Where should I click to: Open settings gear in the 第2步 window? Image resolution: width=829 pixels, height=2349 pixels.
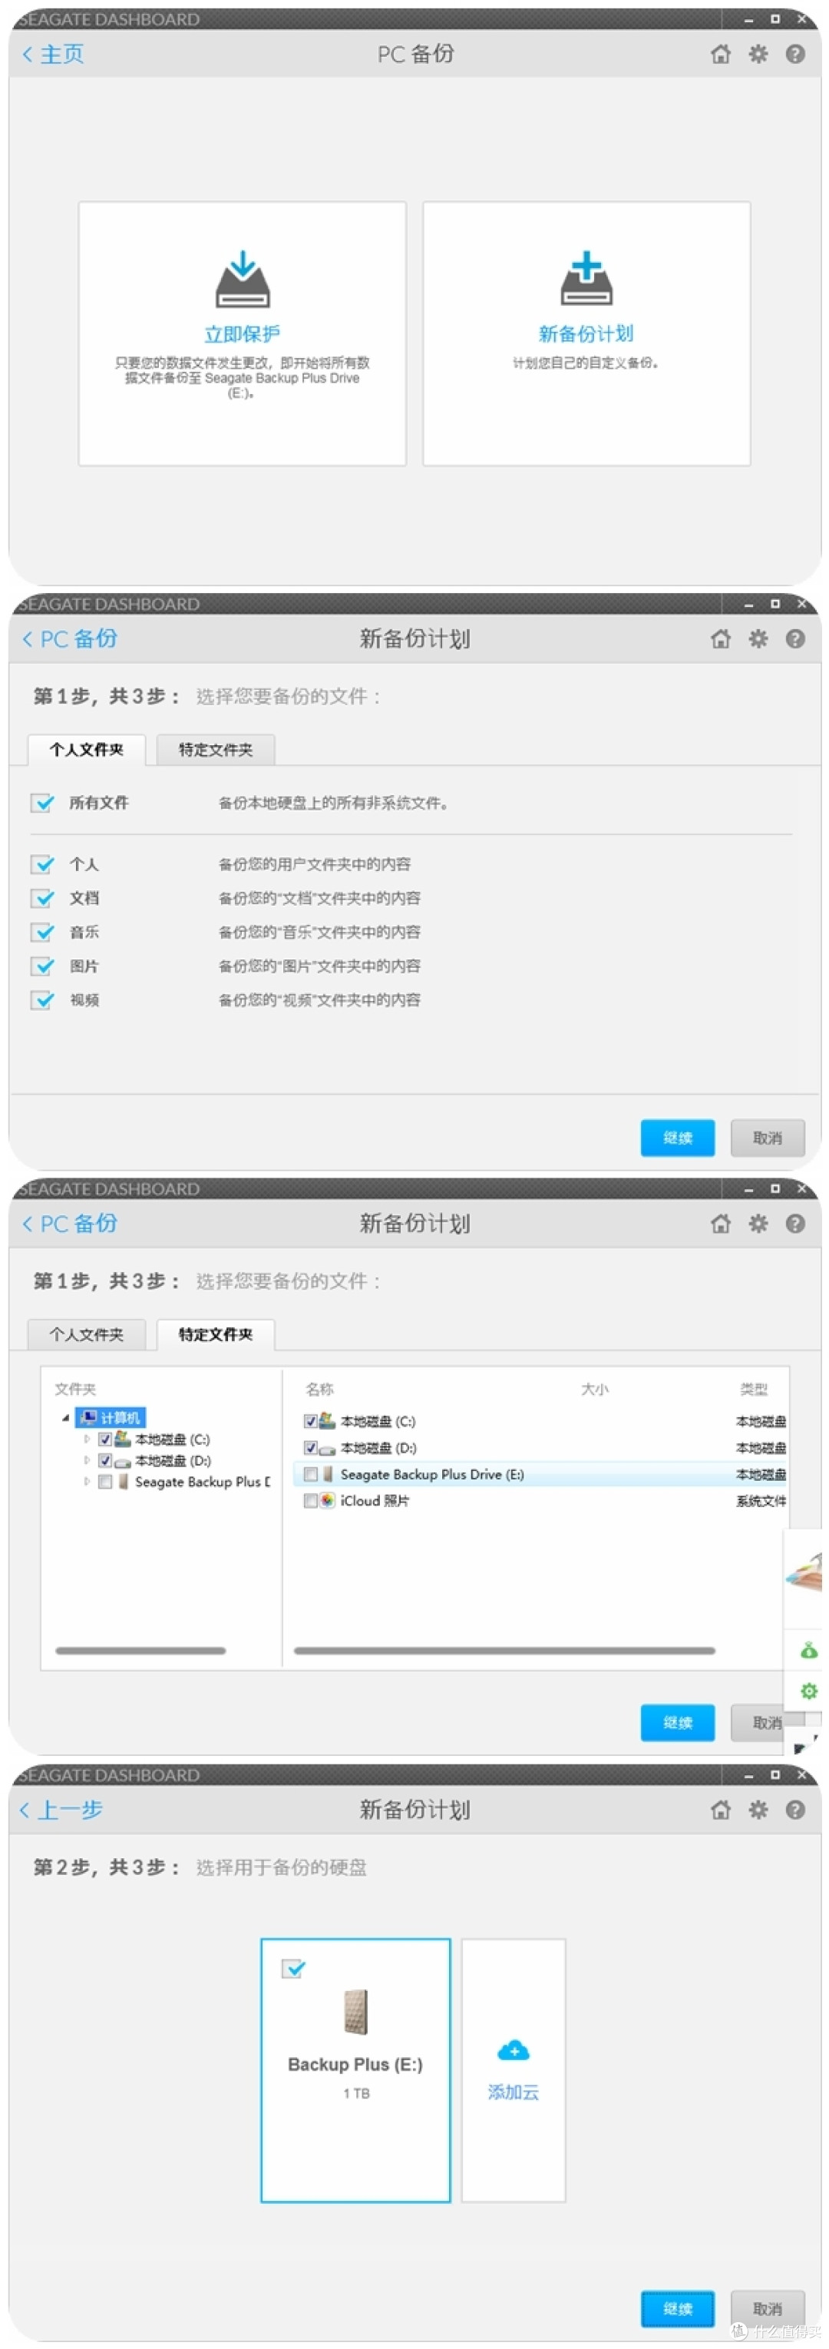(x=758, y=1809)
